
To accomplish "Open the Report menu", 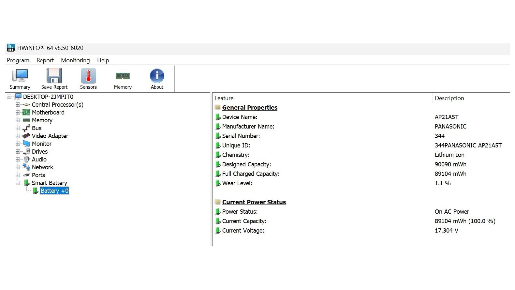I will pyautogui.click(x=45, y=60).
